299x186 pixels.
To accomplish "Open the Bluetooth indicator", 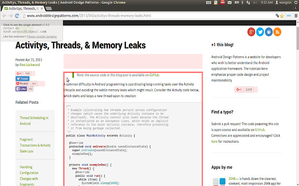I will point(242,2).
